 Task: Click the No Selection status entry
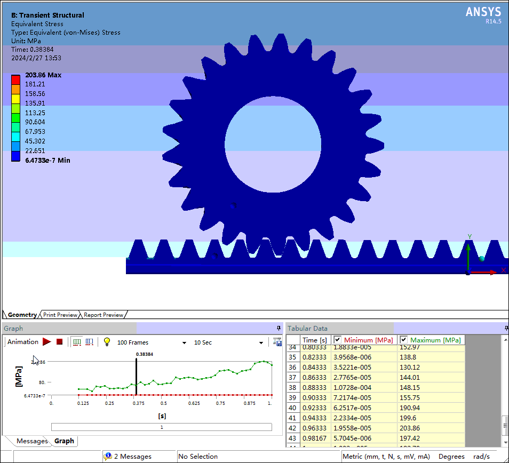198,456
